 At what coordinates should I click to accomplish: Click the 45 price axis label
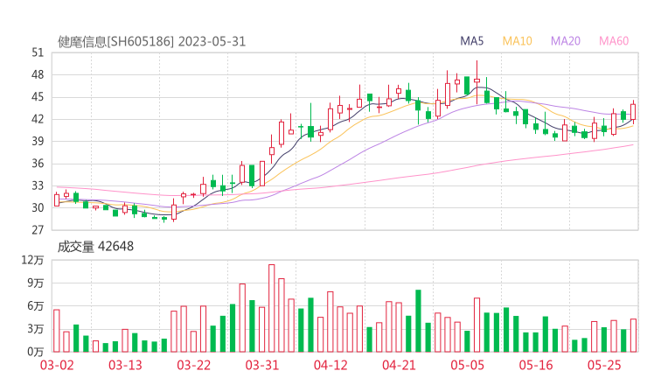(38, 97)
